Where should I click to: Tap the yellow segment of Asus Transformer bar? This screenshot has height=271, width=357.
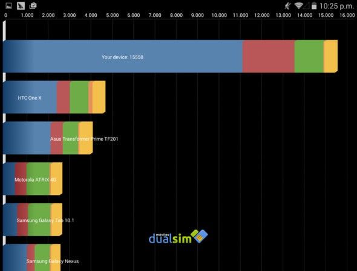pos(85,138)
